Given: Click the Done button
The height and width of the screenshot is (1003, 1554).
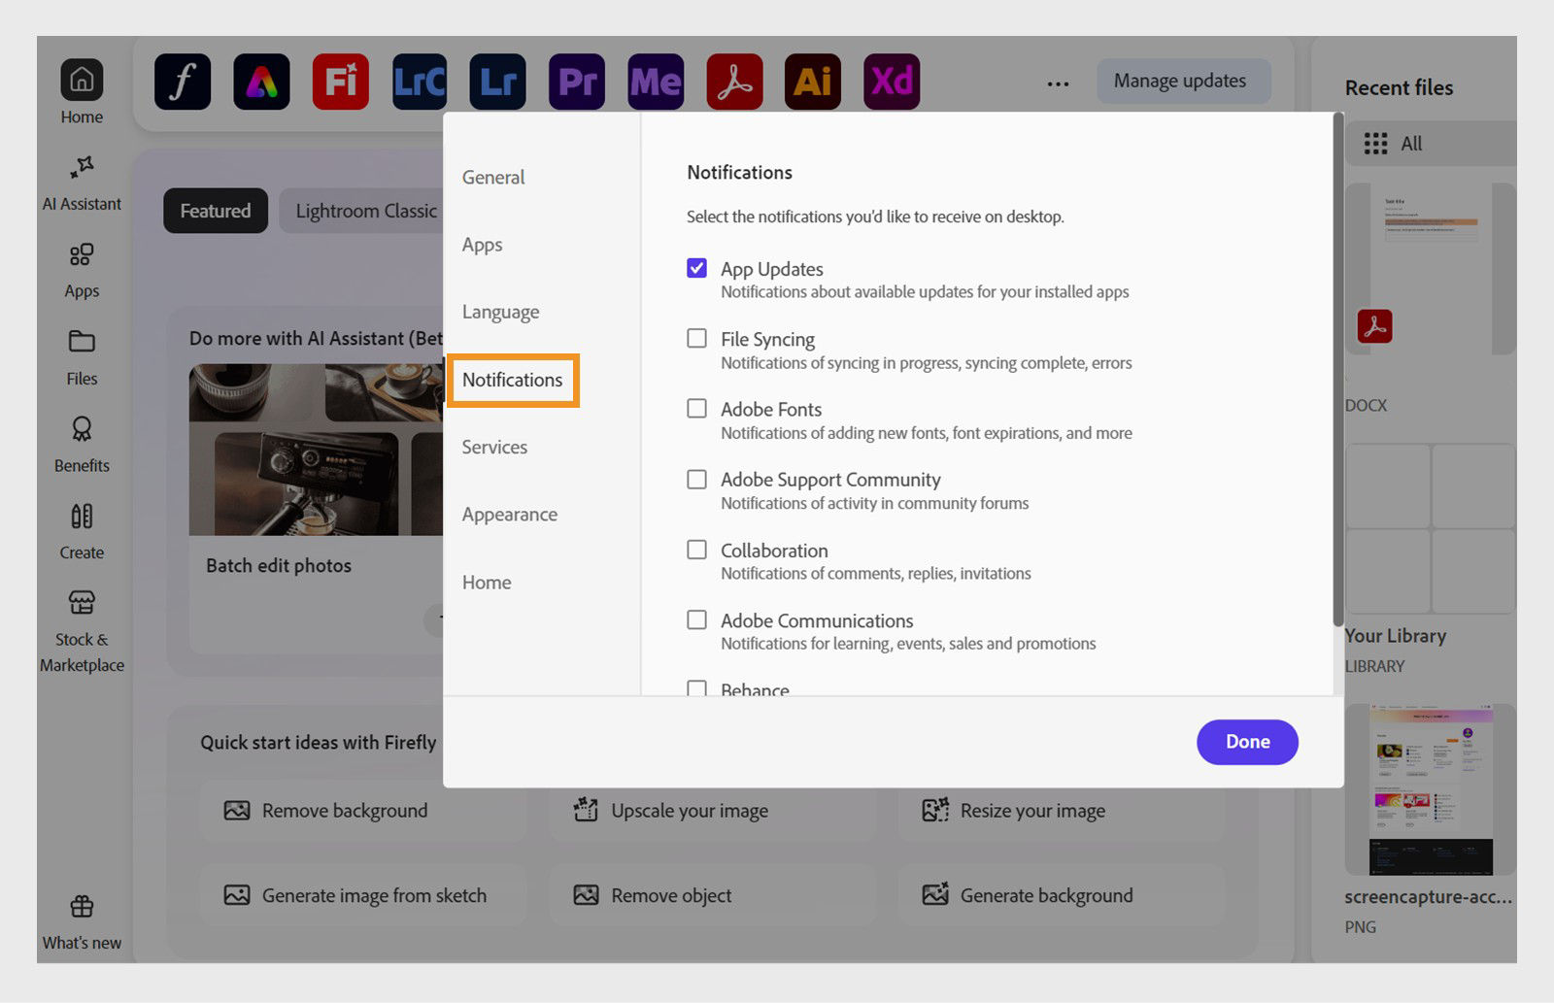Looking at the screenshot, I should [1247, 742].
